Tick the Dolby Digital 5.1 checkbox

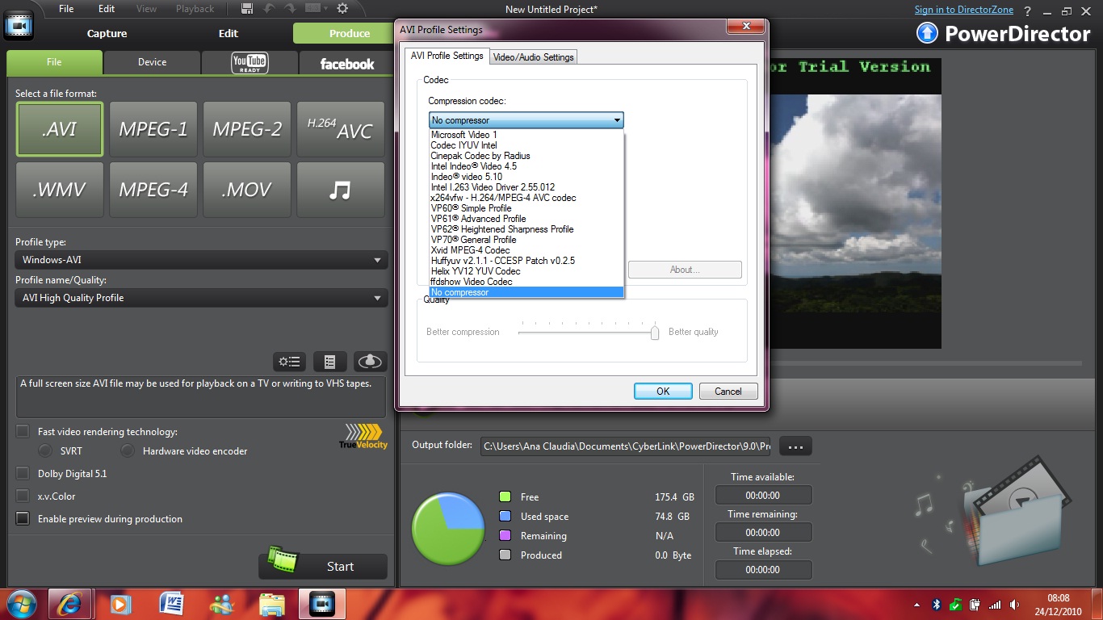(23, 474)
